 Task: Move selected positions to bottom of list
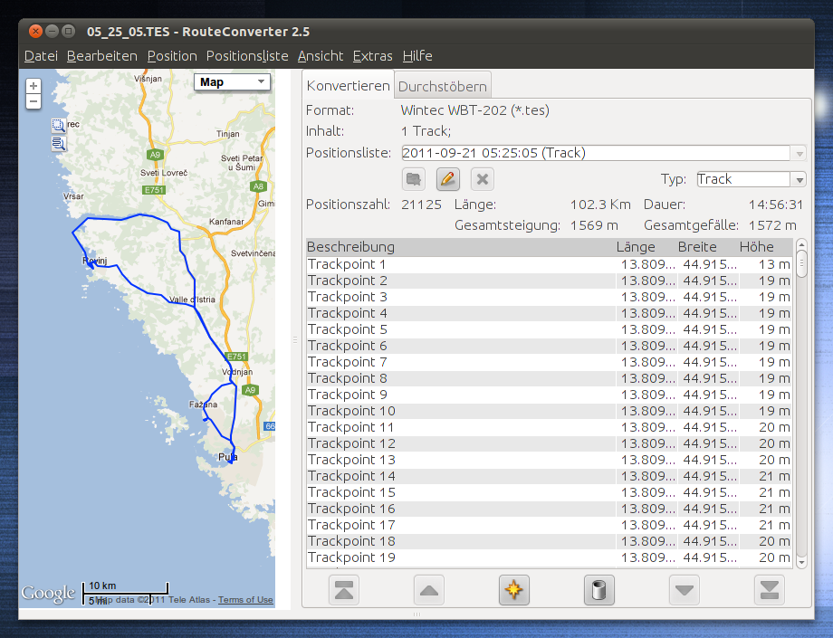[x=771, y=591]
